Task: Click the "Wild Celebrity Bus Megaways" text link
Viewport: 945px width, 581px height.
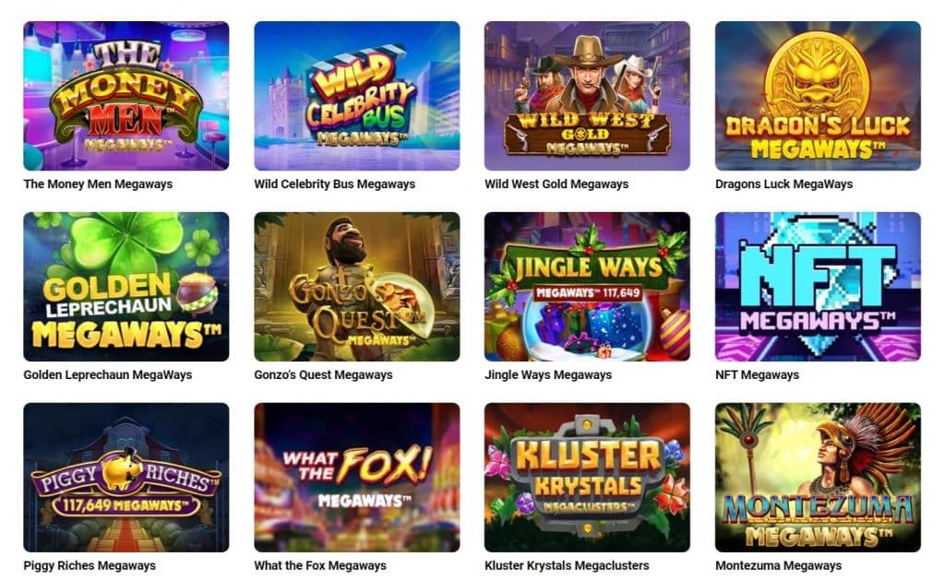Action: click(334, 184)
